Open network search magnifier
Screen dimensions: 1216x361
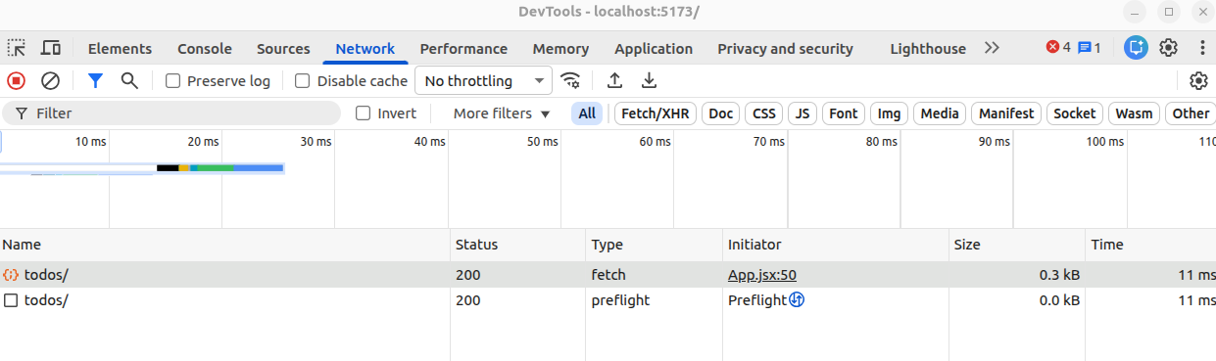[129, 81]
